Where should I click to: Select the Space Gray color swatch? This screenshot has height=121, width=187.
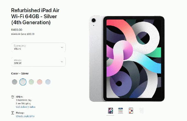pos(15,82)
